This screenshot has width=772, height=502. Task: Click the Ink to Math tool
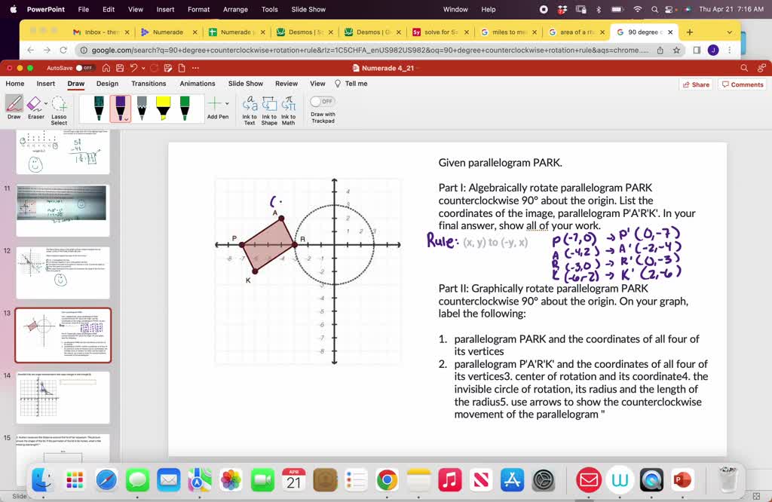288,110
